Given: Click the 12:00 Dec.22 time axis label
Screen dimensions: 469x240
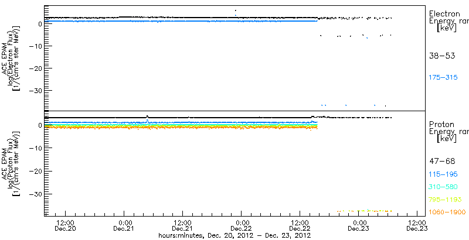Looking at the screenshot, I should click(x=300, y=226).
